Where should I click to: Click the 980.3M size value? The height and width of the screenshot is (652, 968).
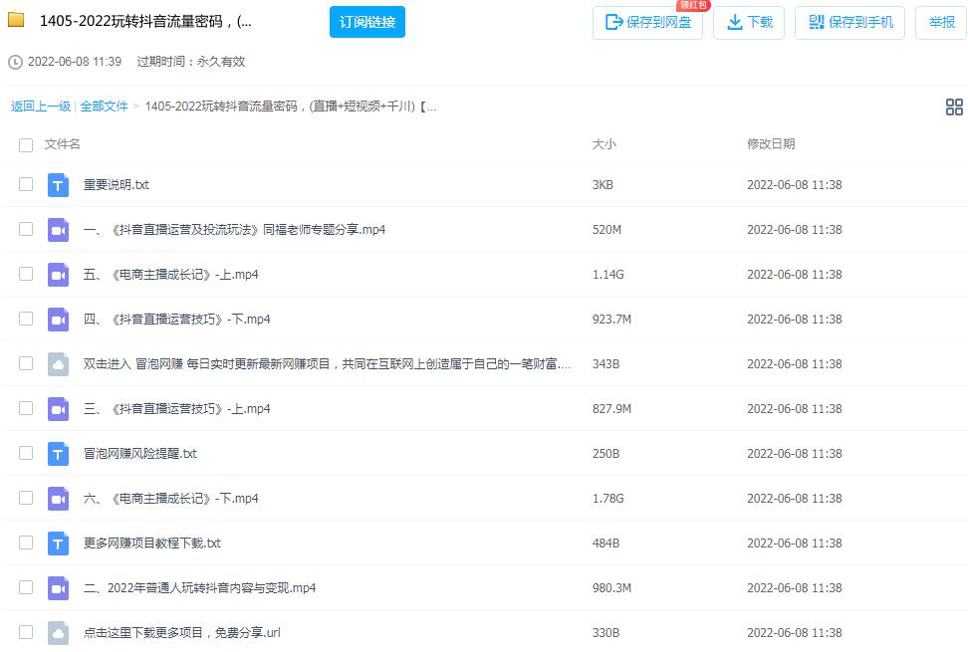coord(611,588)
